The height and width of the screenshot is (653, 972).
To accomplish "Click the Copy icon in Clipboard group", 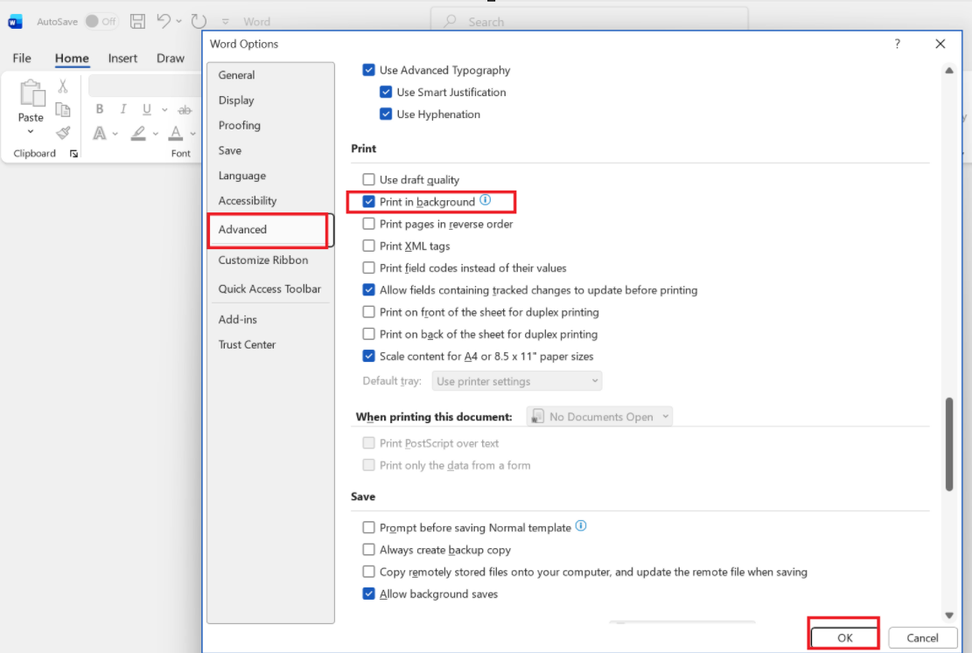I will pyautogui.click(x=63, y=109).
